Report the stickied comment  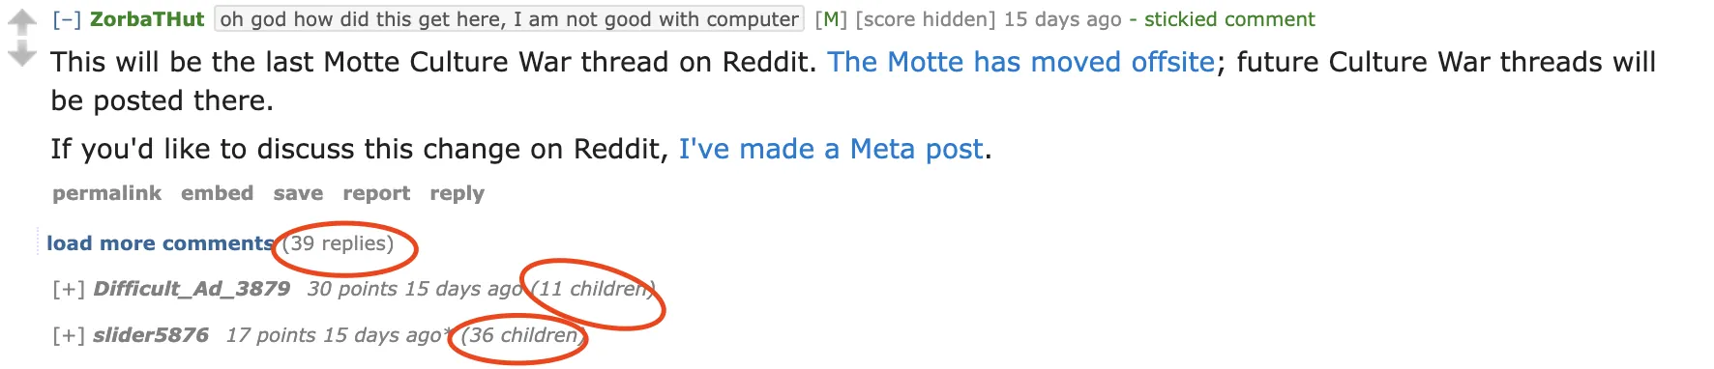tap(376, 193)
